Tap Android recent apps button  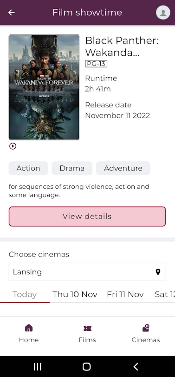(x=38, y=367)
